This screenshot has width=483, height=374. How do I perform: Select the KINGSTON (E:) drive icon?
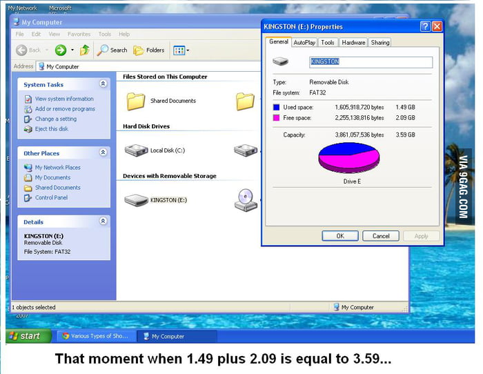pos(135,200)
